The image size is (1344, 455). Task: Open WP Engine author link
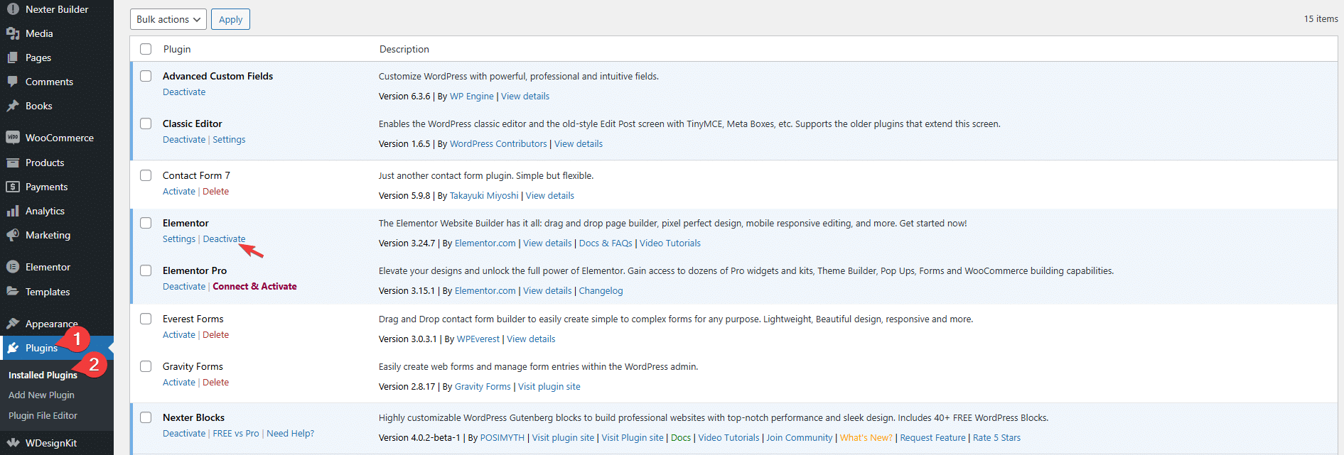click(x=472, y=97)
